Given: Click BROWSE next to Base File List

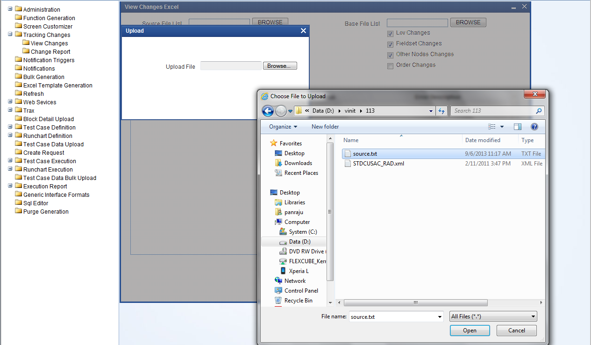Looking at the screenshot, I should [x=468, y=22].
